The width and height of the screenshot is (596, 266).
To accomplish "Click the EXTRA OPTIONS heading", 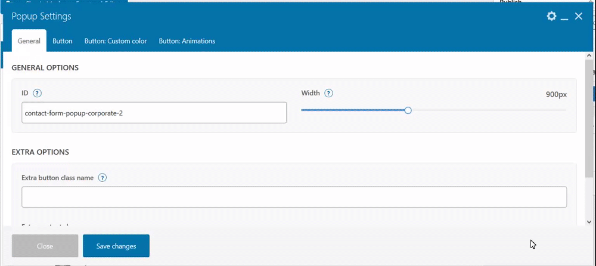I will pos(41,152).
